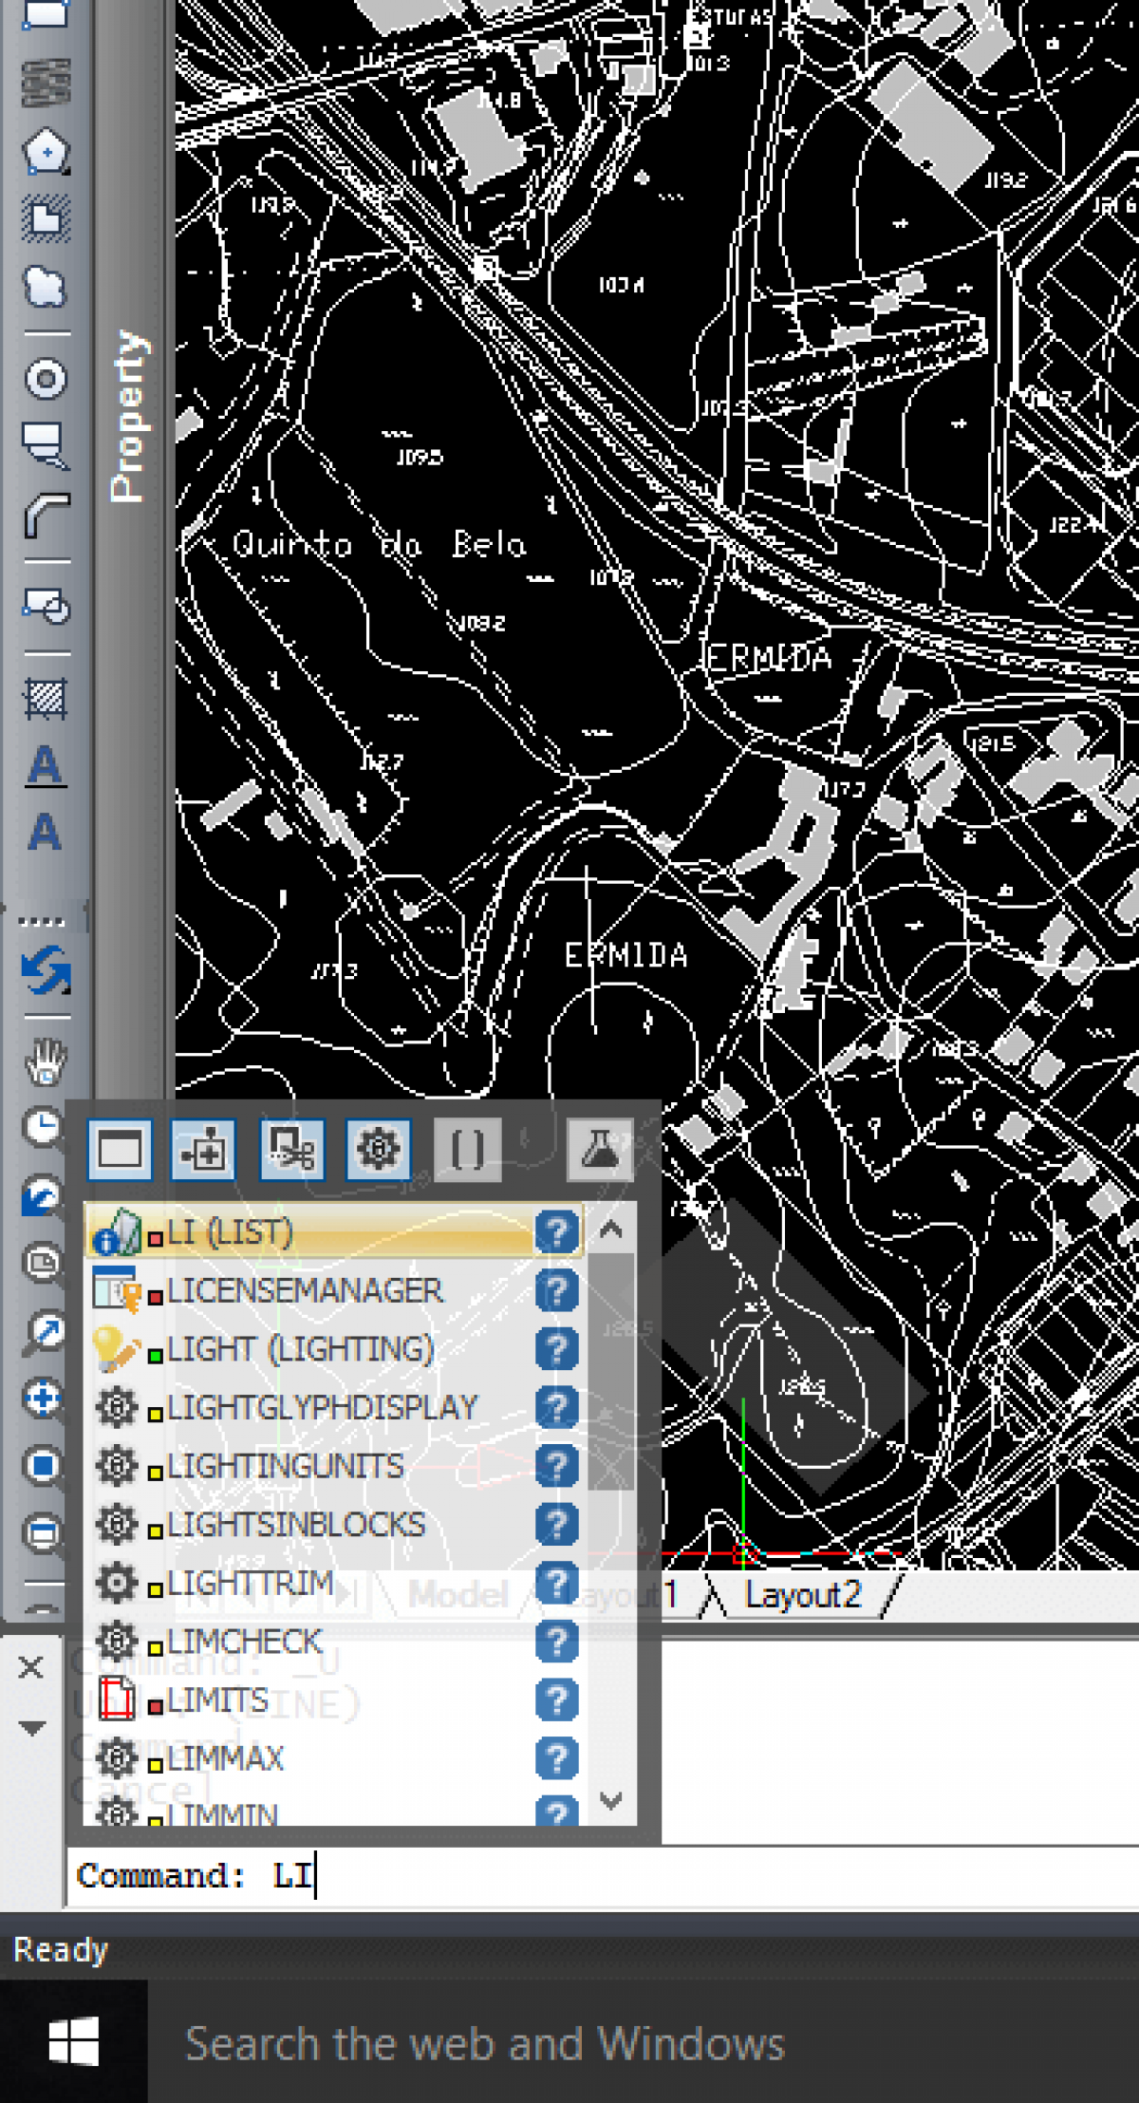1139x2103 pixels.
Task: Choose the Polygon draw tool
Action: tap(45, 150)
